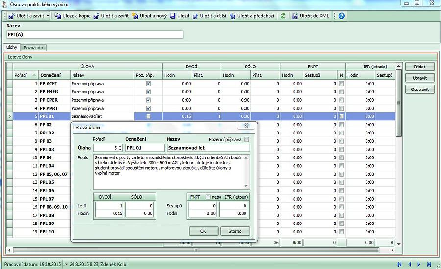
Task: Confirm dialog with OK button
Action: point(203,231)
